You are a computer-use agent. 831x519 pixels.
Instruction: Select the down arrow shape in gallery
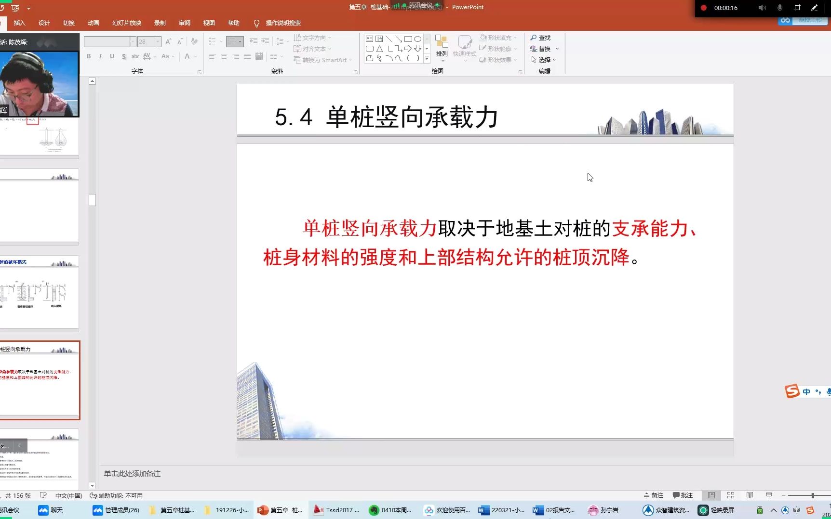coord(418,48)
